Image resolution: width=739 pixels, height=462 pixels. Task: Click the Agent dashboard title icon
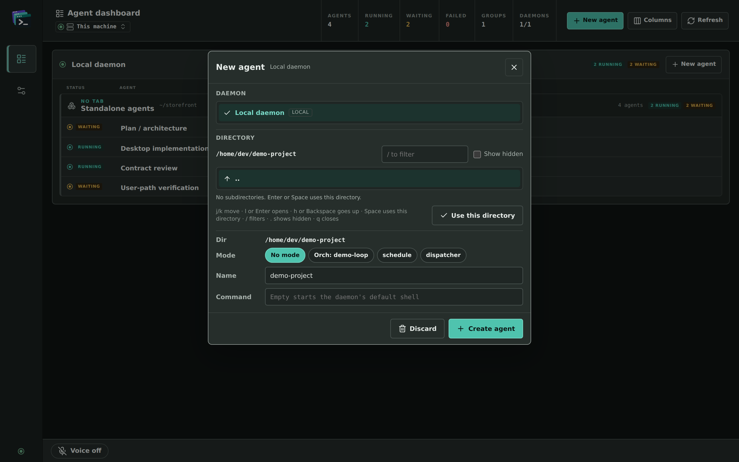pyautogui.click(x=59, y=14)
